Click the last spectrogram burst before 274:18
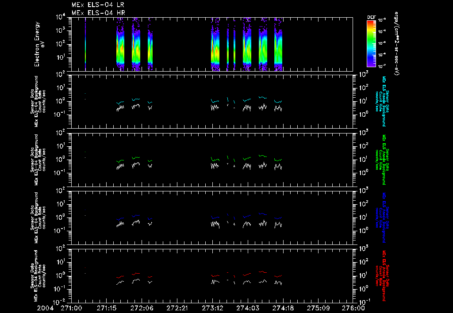Image resolution: width=453 pixels, height=313 pixels. coord(278,44)
